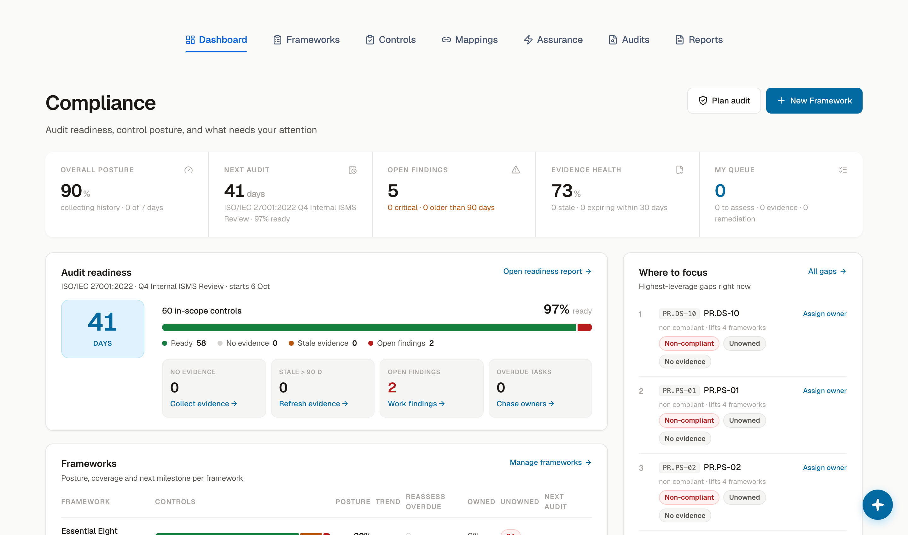Click the NEXT AUDIT column header
The width and height of the screenshot is (908, 535).
click(x=555, y=502)
